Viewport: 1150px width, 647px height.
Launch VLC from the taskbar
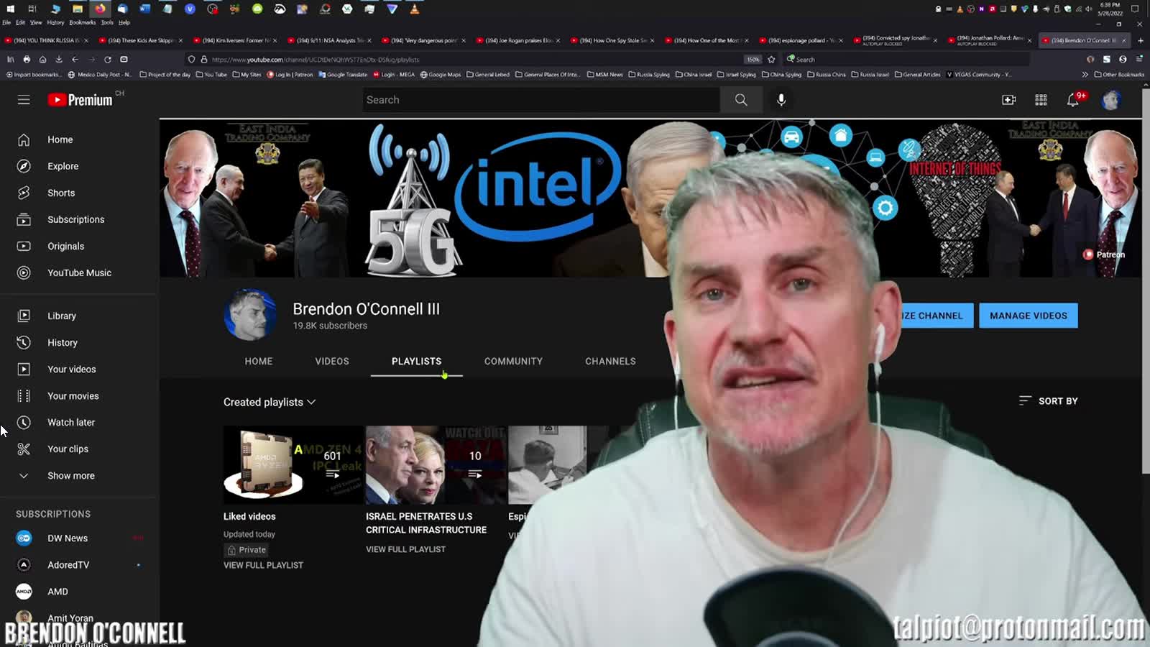415,9
